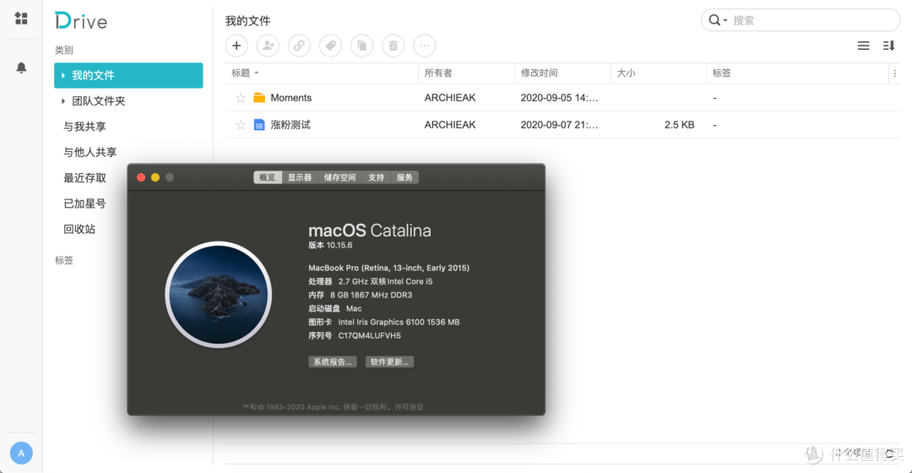Viewport: 912px width, 473px height.
Task: Select 储存空间 tab in About This Mac
Action: point(339,177)
